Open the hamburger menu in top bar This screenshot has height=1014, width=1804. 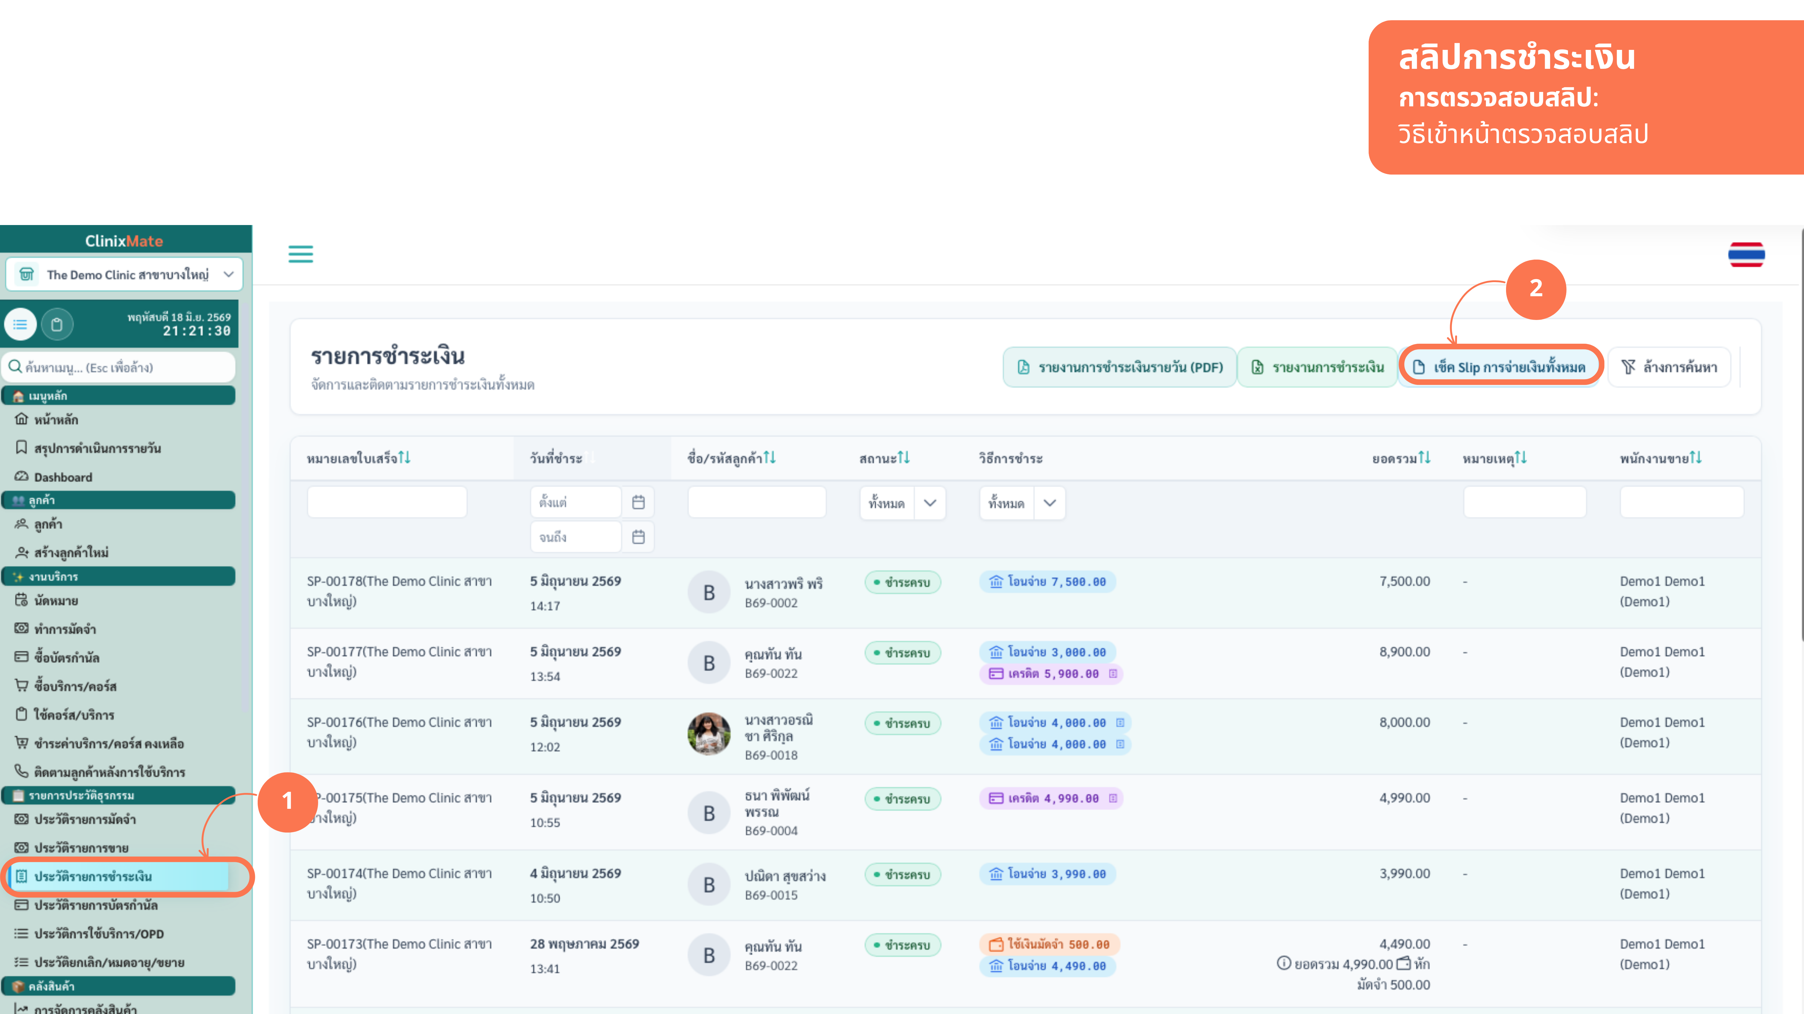(300, 254)
